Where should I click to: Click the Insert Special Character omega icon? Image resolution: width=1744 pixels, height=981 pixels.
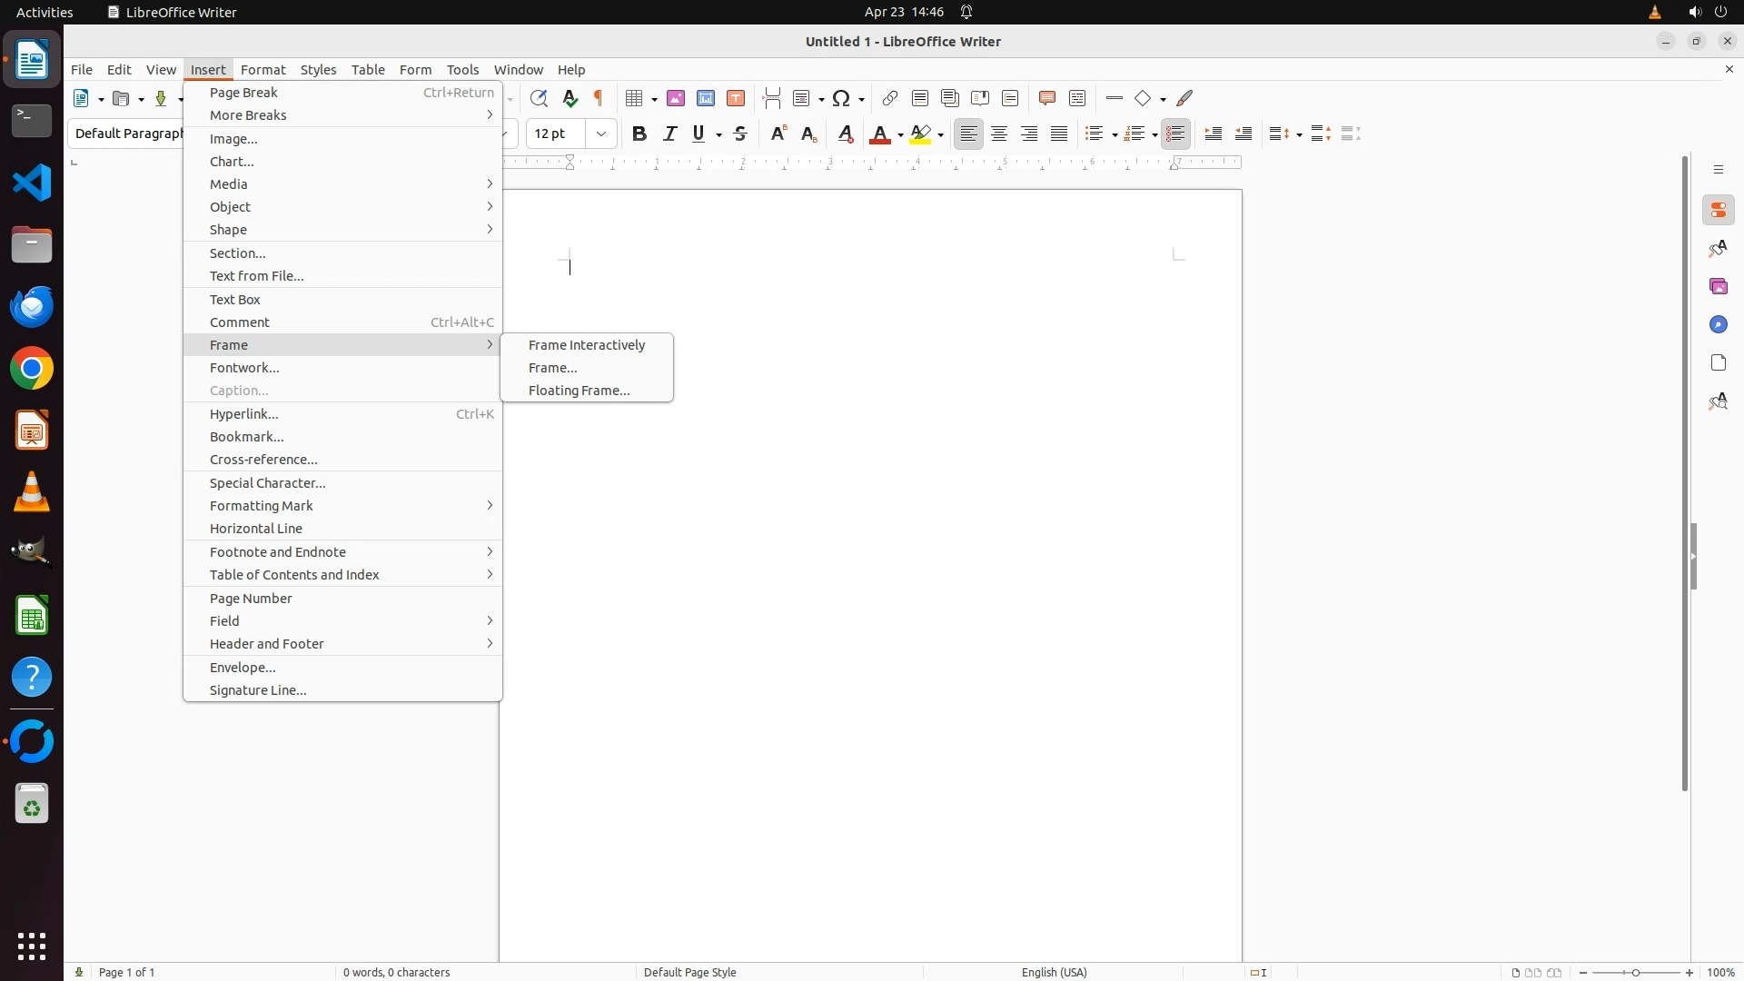coord(842,98)
